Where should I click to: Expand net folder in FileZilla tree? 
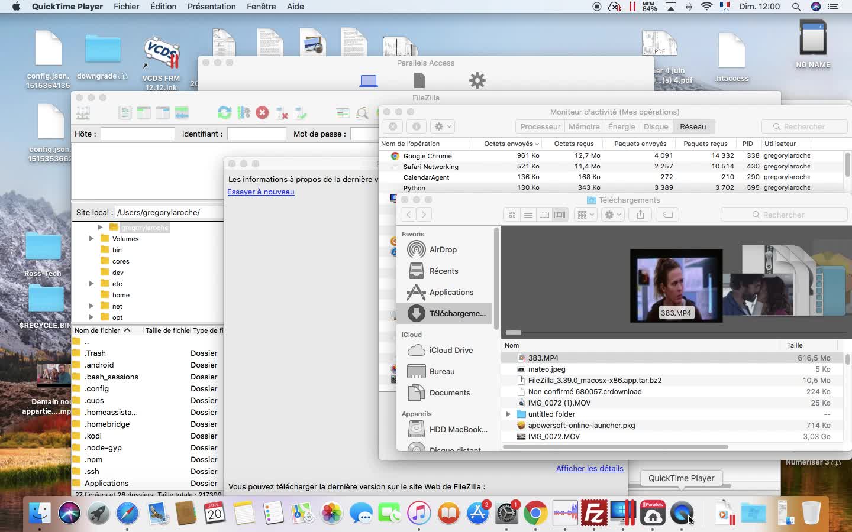(x=91, y=306)
